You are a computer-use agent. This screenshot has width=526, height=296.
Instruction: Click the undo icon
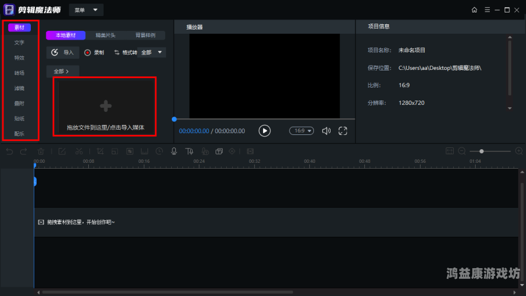click(x=9, y=152)
